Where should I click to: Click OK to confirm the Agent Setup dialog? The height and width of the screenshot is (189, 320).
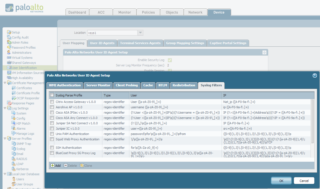coord(281,181)
